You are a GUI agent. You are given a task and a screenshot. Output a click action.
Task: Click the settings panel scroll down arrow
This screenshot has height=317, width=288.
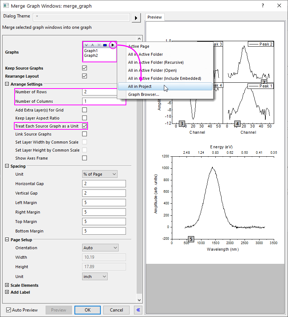click(139, 300)
